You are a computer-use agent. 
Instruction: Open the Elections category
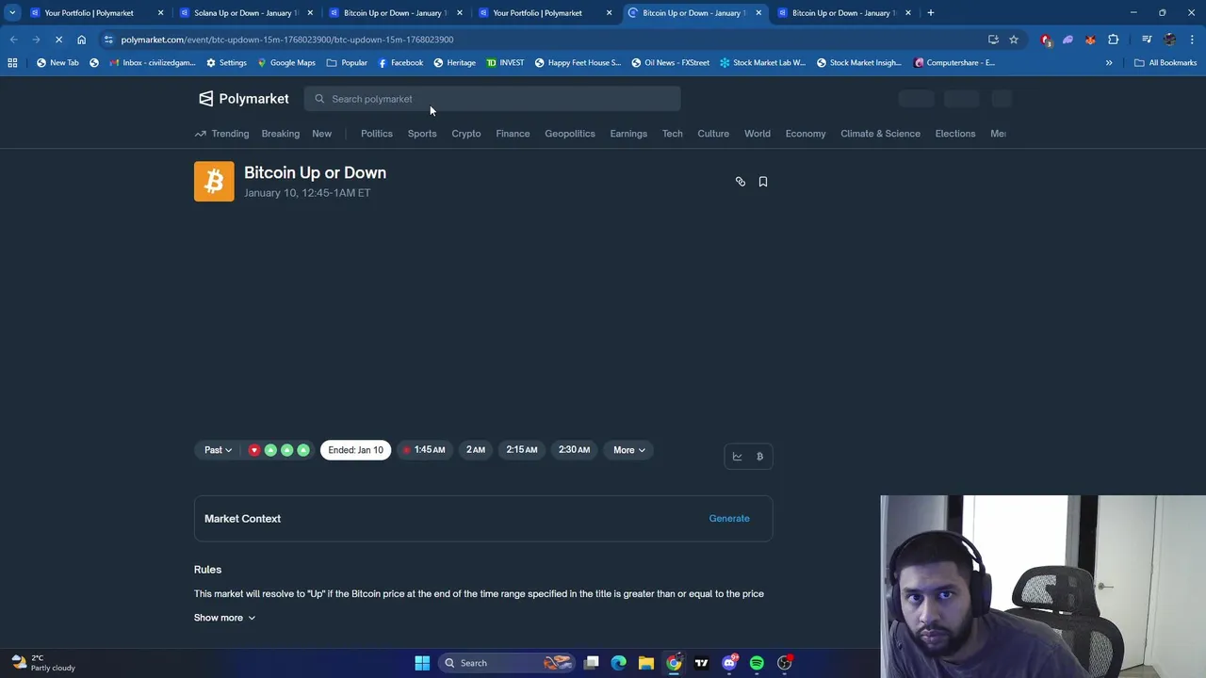[955, 134]
